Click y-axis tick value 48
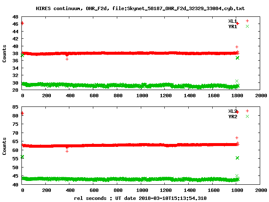 15,17
